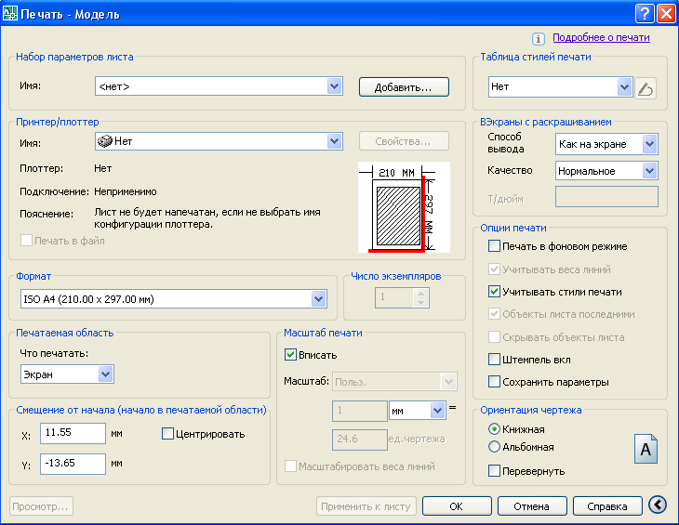Image resolution: width=679 pixels, height=525 pixels.
Task: Open the Подробнее о печати link
Action: [x=601, y=37]
